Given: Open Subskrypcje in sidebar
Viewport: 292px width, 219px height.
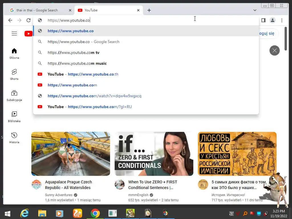Looking at the screenshot, I should [14, 96].
